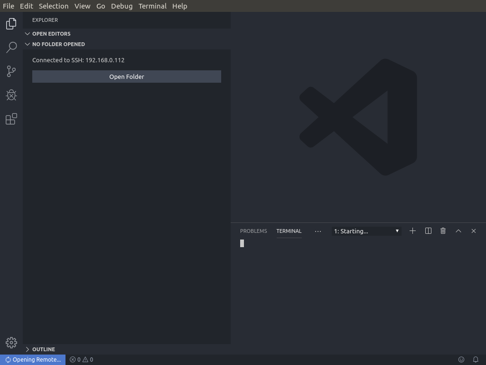
Task: Open the File menu
Action: 9,6
